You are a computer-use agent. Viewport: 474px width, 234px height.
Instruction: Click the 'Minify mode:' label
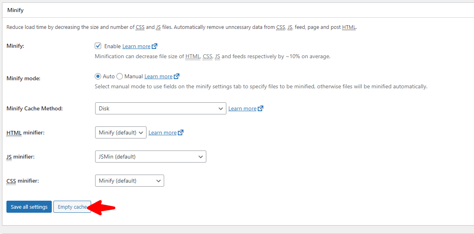click(x=23, y=78)
